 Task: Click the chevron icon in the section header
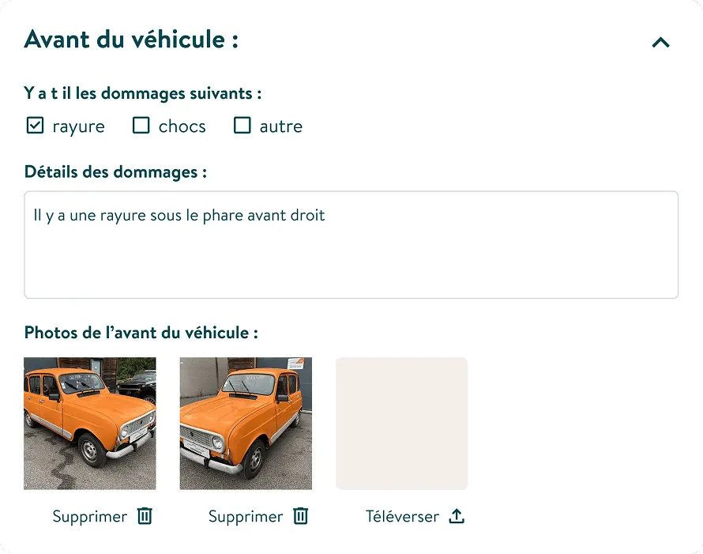(x=660, y=43)
